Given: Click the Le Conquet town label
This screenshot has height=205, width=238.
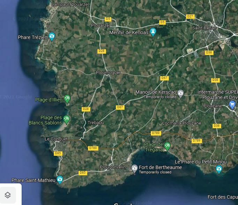Looking at the screenshot, I should (x=56, y=139).
